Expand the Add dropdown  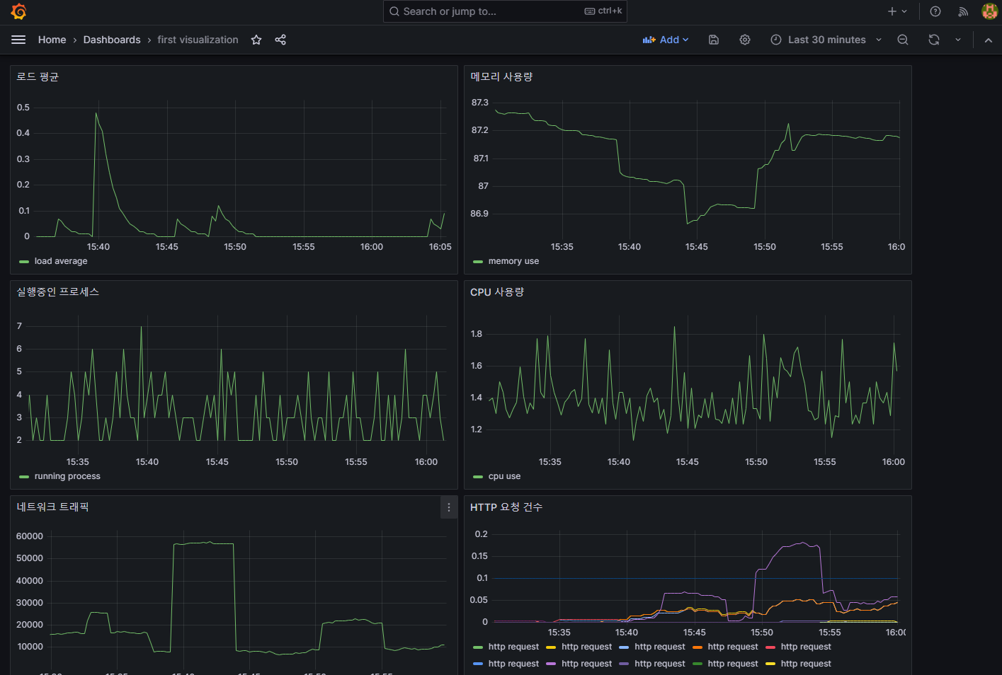point(666,40)
